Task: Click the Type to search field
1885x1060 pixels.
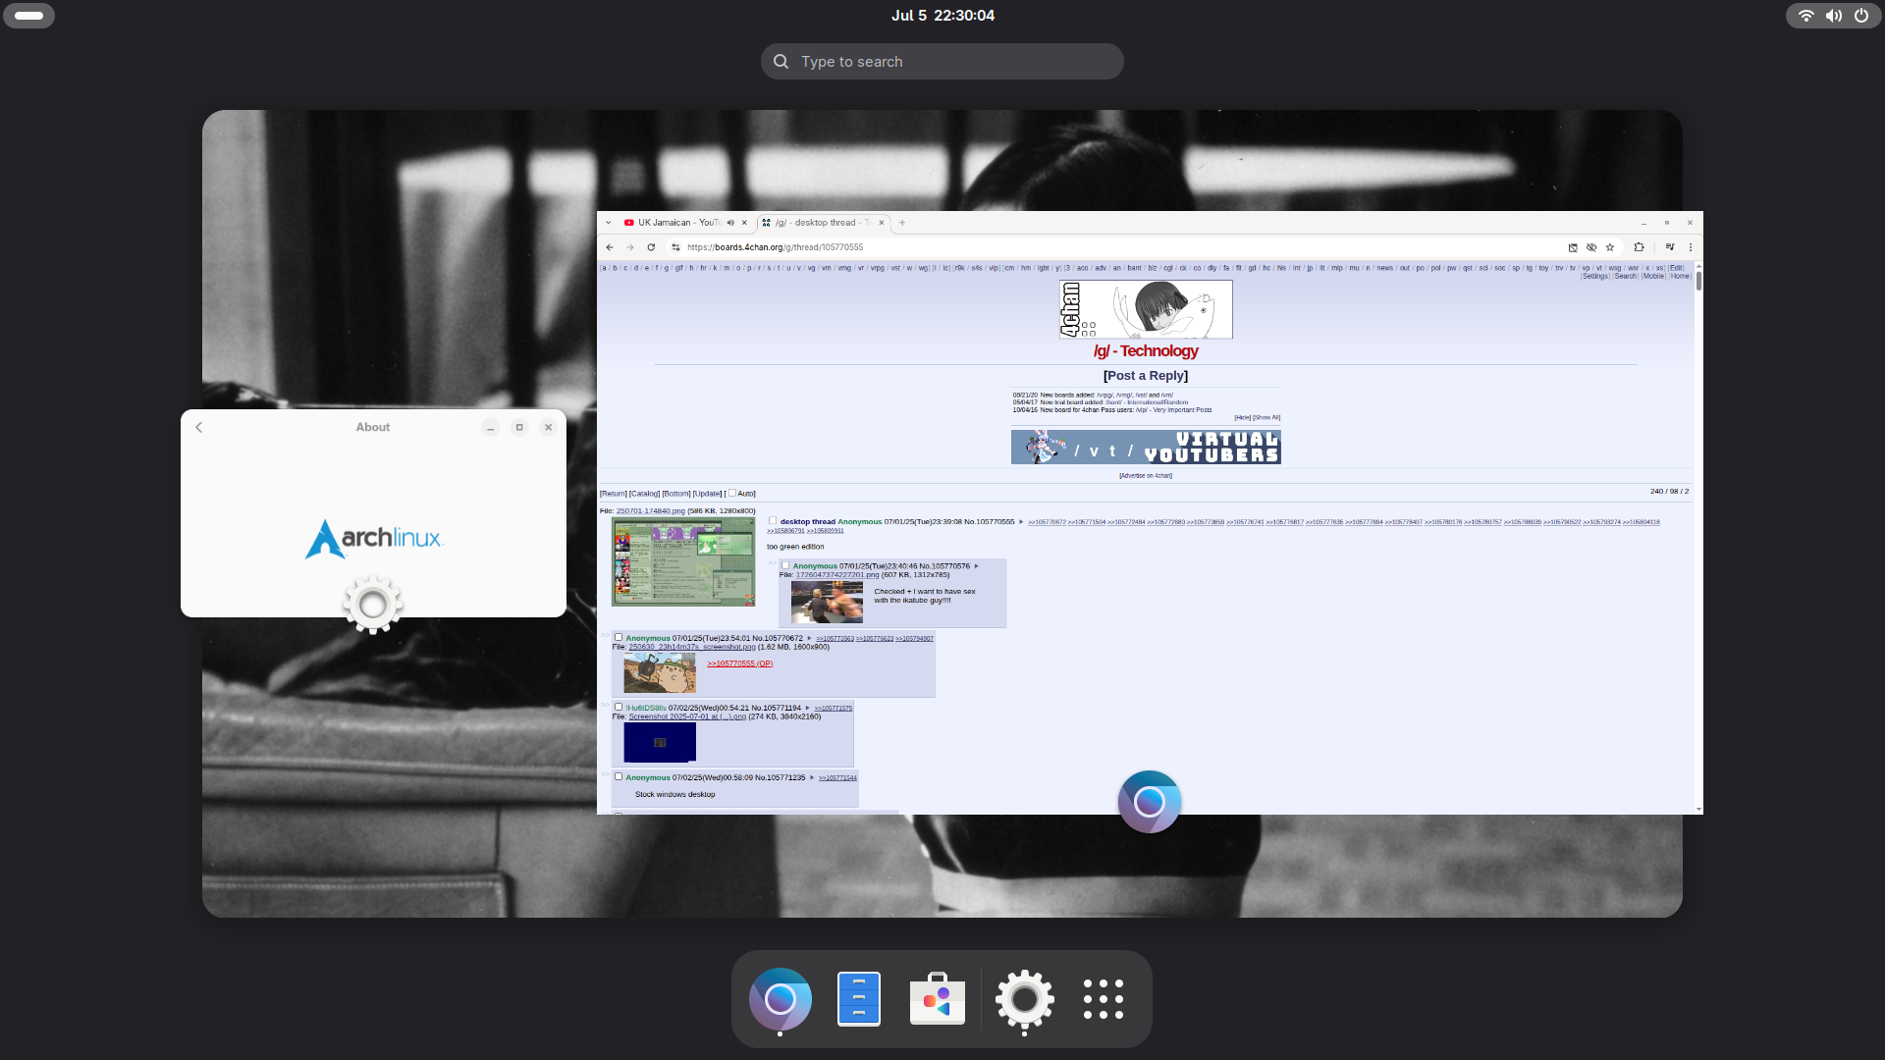Action: (x=942, y=61)
